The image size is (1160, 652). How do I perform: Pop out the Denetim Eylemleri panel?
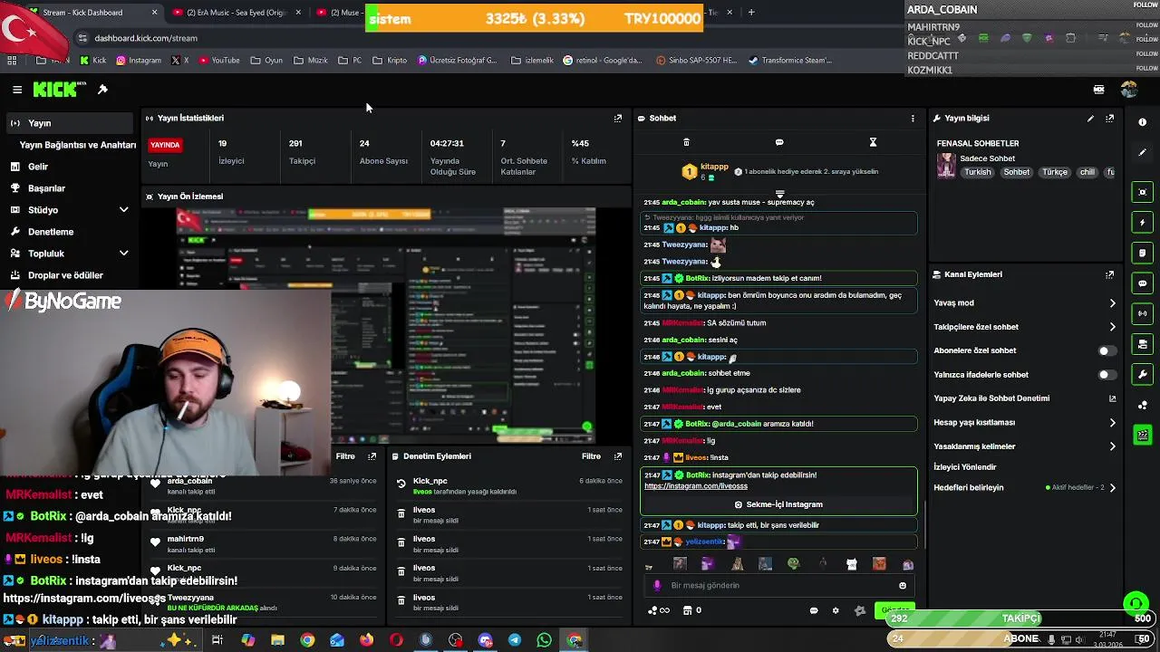point(618,456)
